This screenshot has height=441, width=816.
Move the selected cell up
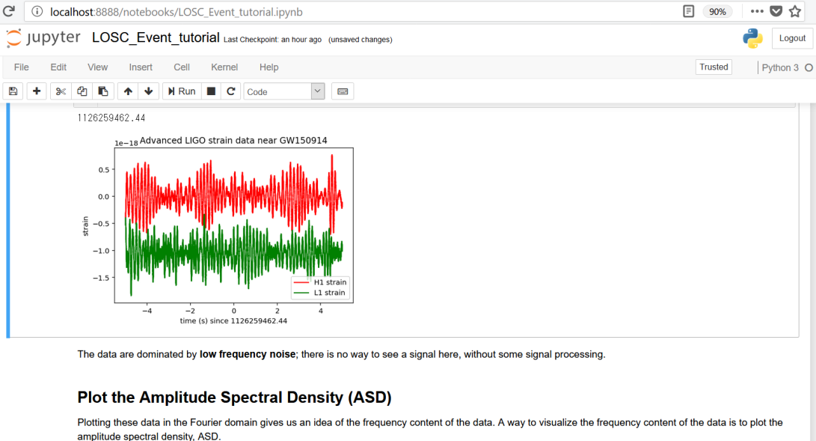point(128,91)
